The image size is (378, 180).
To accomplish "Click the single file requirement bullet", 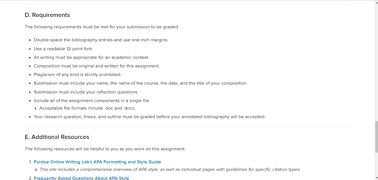I will (92, 101).
